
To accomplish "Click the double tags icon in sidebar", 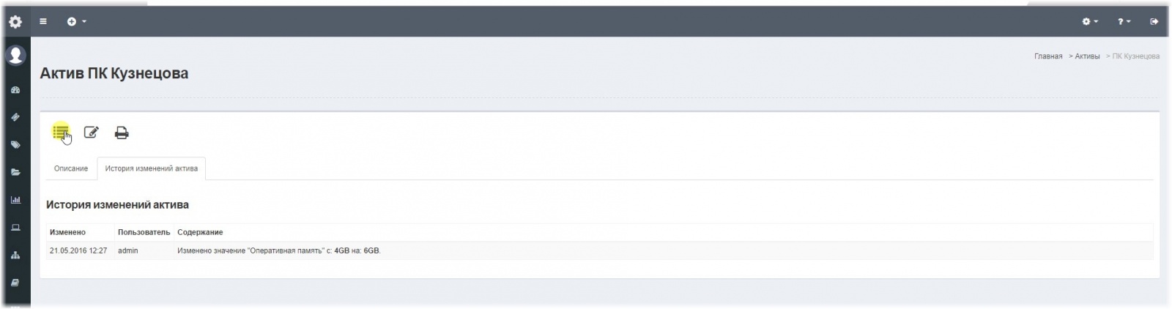I will [15, 145].
